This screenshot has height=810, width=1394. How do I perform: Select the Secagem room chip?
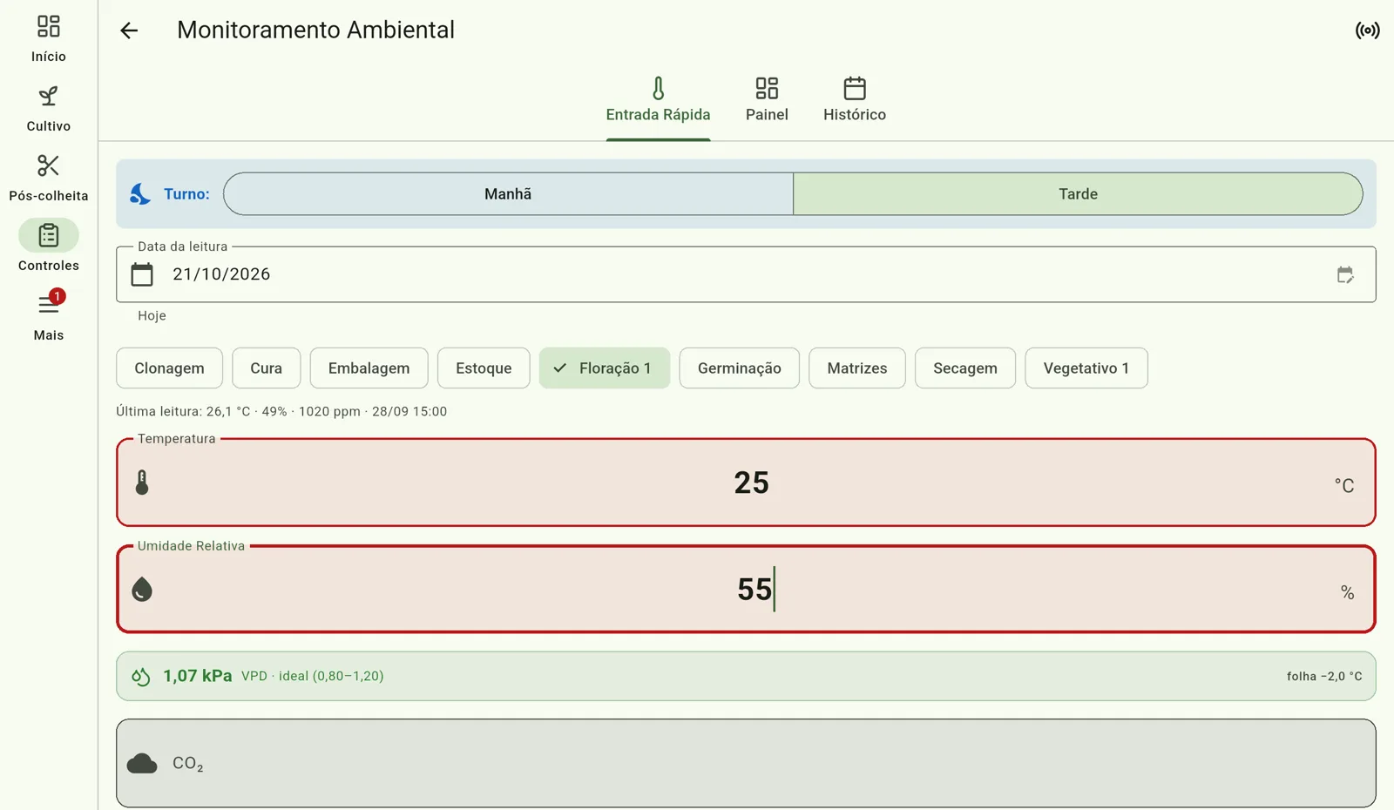[964, 368]
